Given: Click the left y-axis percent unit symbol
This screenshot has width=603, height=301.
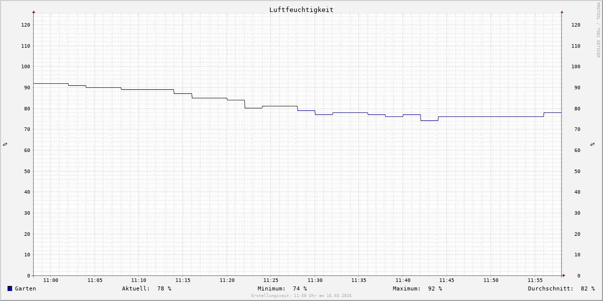Looking at the screenshot, I should [5, 144].
